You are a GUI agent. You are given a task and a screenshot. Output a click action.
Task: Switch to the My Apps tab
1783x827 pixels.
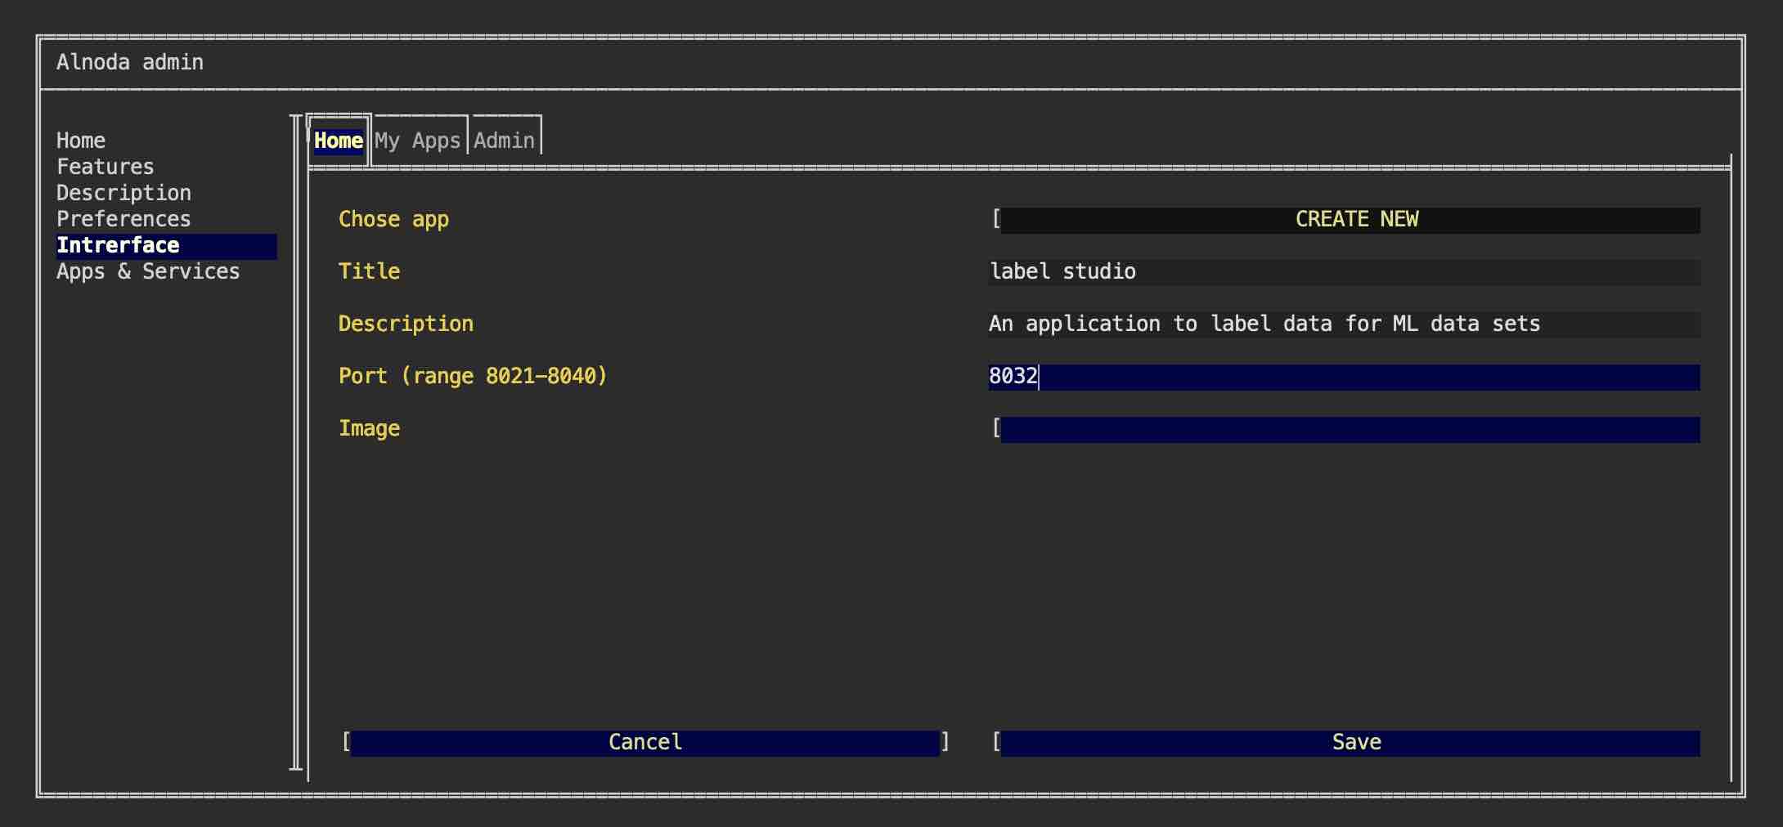pyautogui.click(x=418, y=141)
